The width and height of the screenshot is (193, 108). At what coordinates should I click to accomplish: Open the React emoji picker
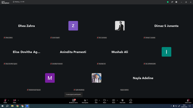coord(105,101)
